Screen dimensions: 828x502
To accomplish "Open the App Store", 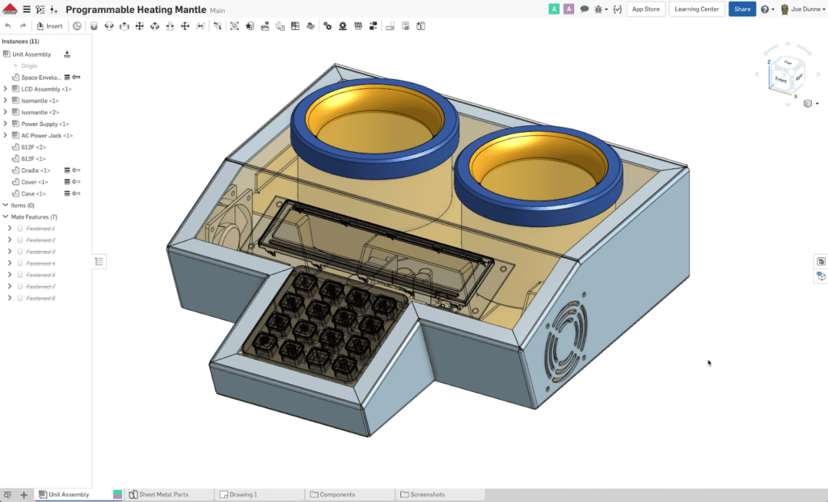I will click(645, 9).
